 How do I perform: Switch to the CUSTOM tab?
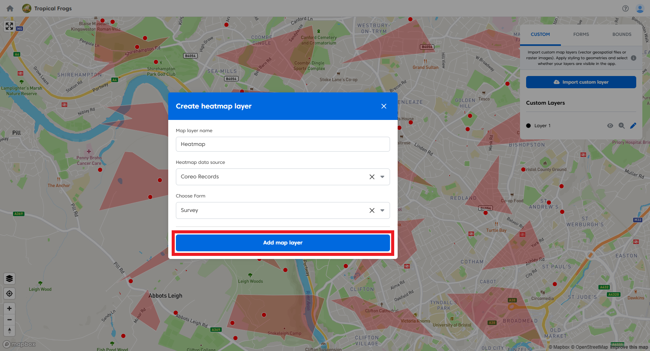tap(540, 34)
